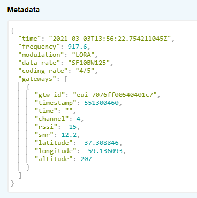Select the altitude value 207
The height and width of the screenshot is (198, 197).
pos(86,159)
